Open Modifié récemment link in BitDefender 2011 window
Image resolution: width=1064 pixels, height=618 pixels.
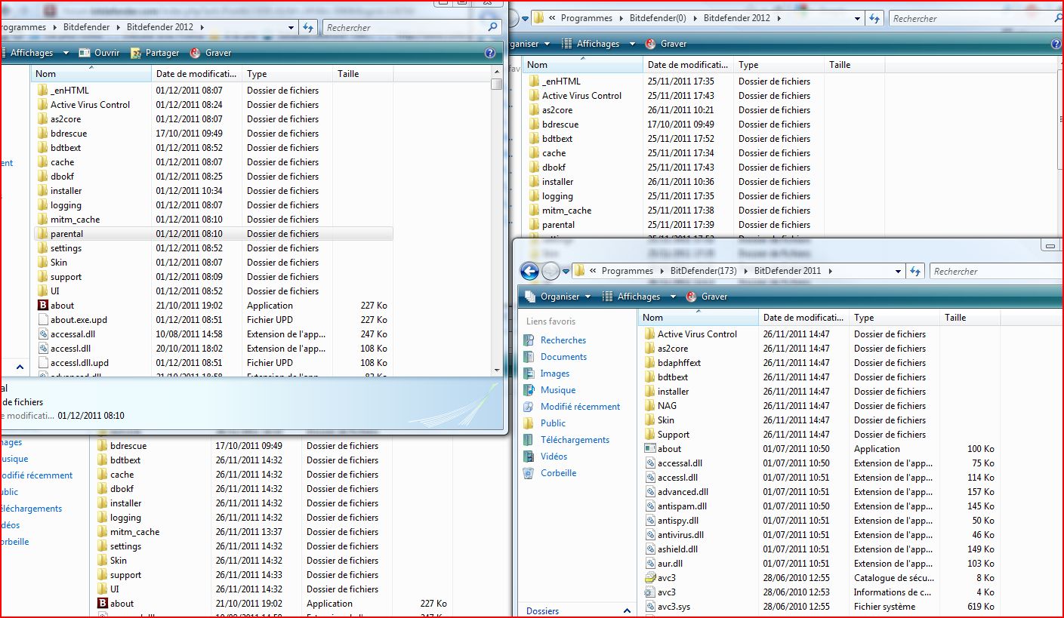click(x=580, y=407)
